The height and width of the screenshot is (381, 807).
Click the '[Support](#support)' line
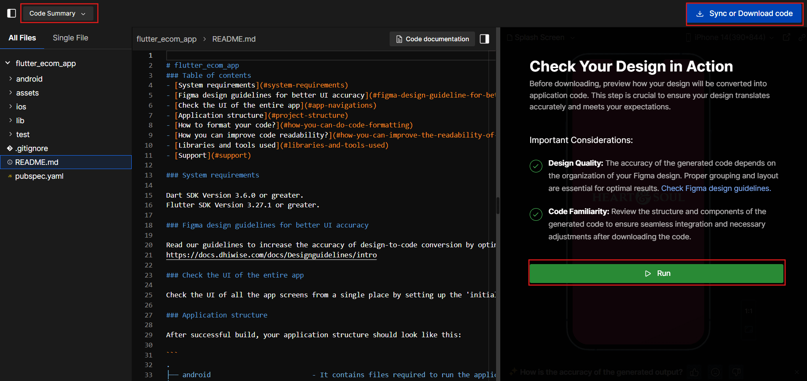209,155
